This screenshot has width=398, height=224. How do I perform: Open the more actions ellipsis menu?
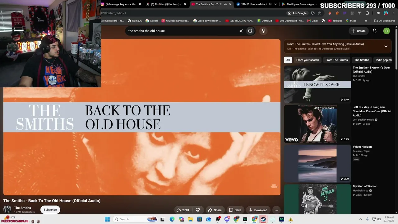tap(276, 210)
